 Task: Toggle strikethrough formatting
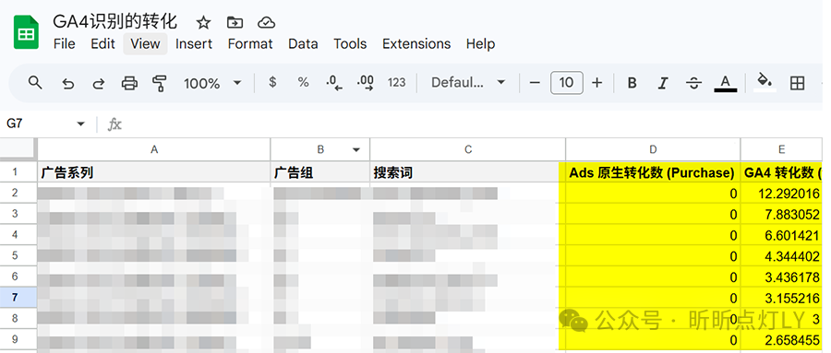pyautogui.click(x=693, y=83)
